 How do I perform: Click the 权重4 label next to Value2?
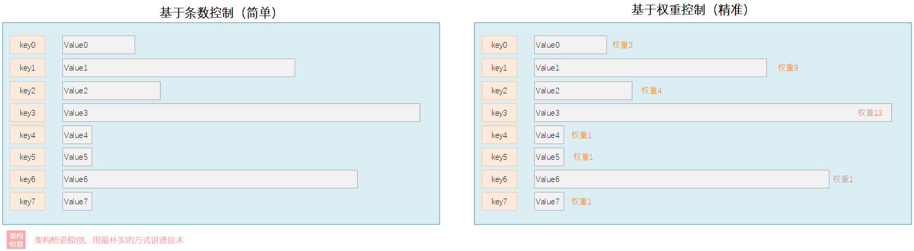tap(651, 91)
